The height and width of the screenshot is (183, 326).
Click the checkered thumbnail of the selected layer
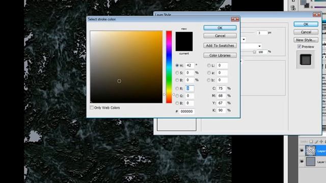[310, 150]
